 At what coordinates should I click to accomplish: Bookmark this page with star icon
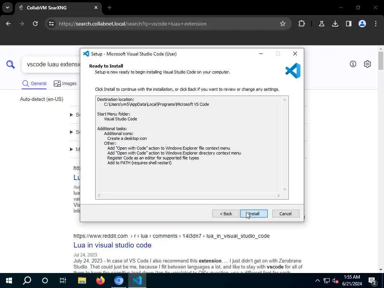pyautogui.click(x=283, y=24)
